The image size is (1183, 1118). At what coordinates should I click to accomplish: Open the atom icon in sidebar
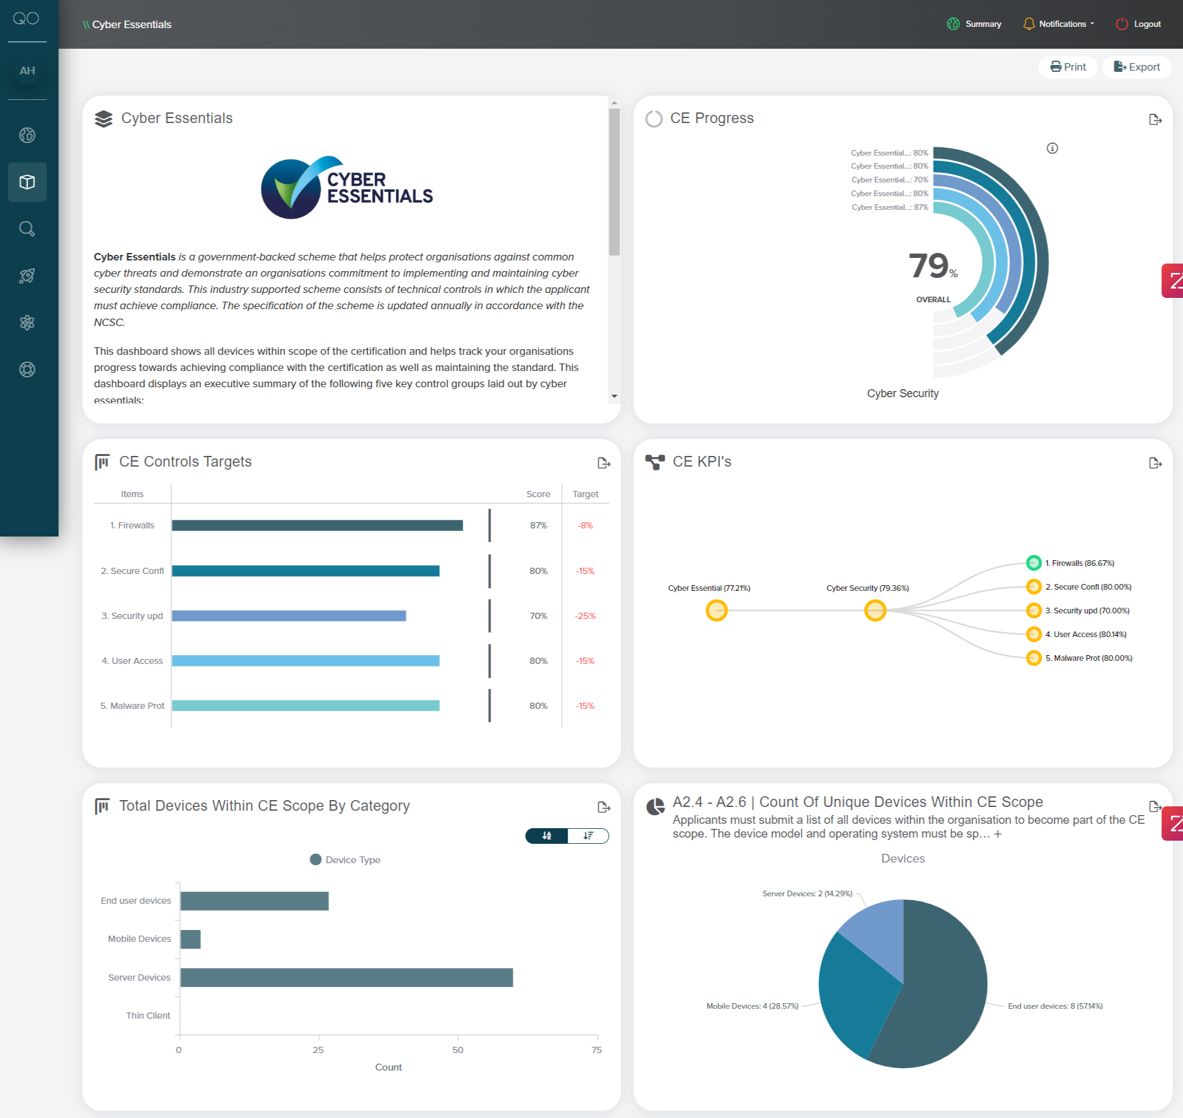tap(27, 322)
